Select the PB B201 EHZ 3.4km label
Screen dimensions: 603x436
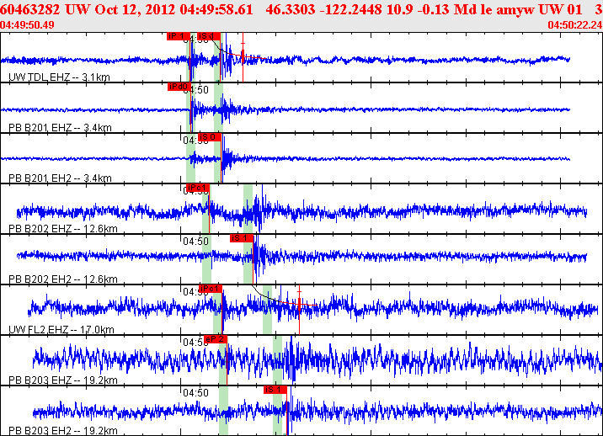tap(59, 128)
